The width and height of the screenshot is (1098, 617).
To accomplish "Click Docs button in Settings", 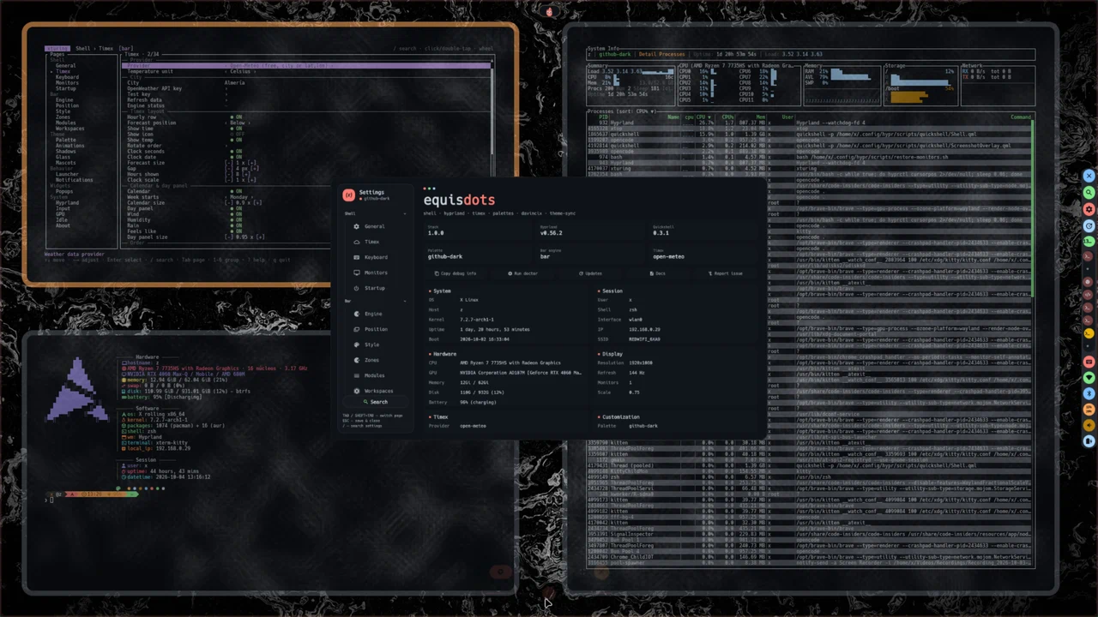I will pos(659,273).
